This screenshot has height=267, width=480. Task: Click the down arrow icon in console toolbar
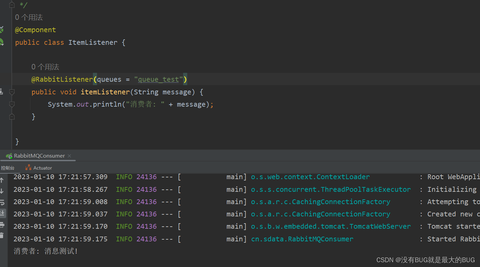click(2, 191)
